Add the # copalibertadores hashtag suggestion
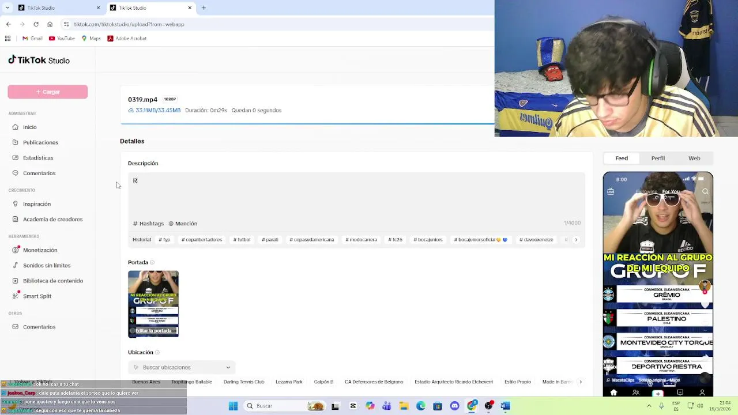This screenshot has width=738, height=415. (202, 240)
